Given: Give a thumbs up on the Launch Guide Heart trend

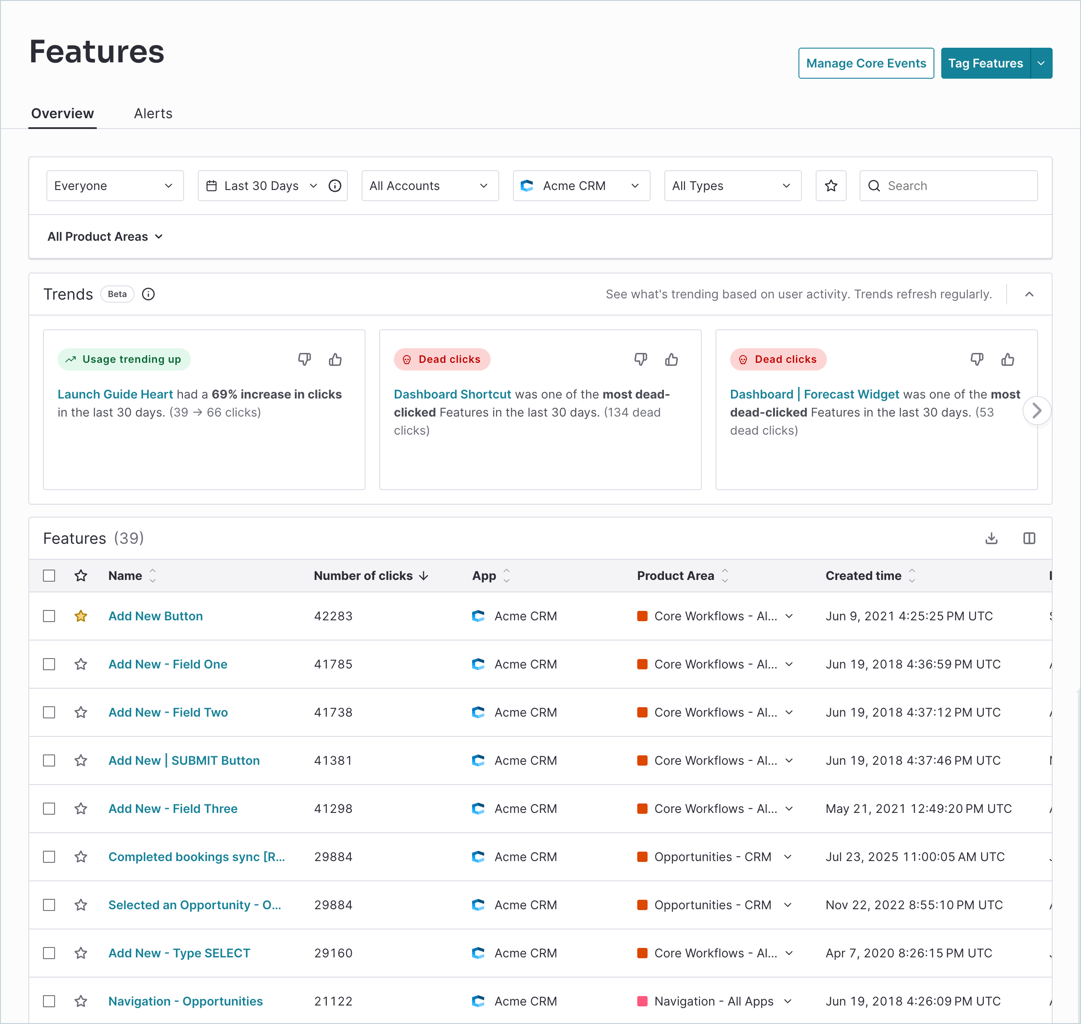Looking at the screenshot, I should tap(335, 359).
